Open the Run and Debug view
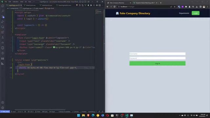The image size is (210, 118). click(3, 22)
